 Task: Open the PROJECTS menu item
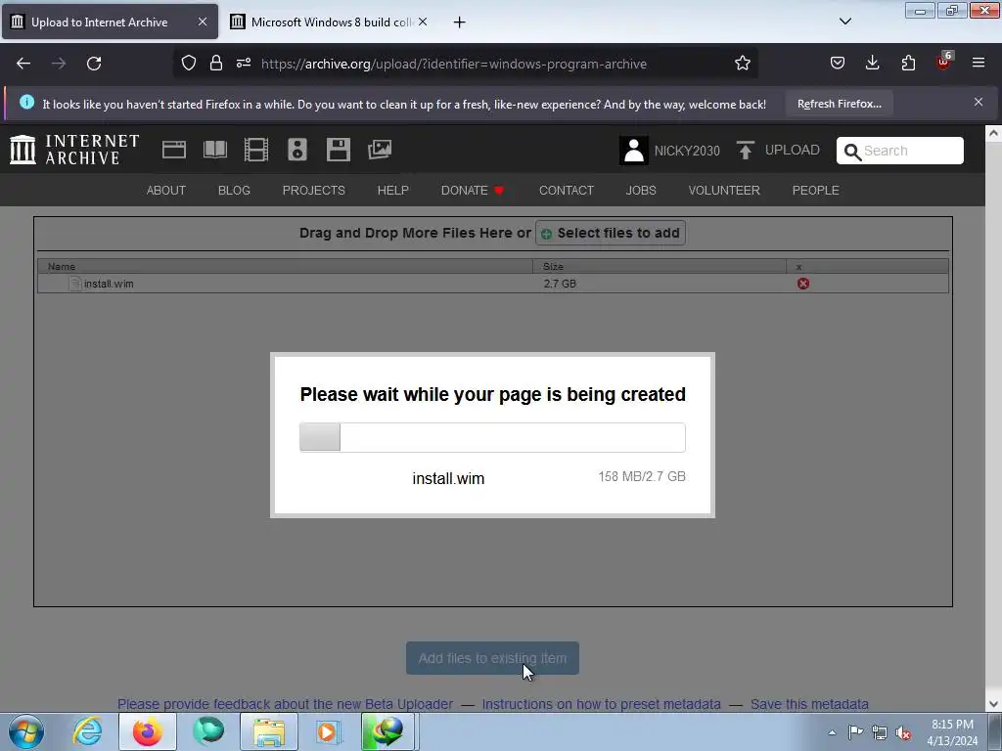[314, 191]
